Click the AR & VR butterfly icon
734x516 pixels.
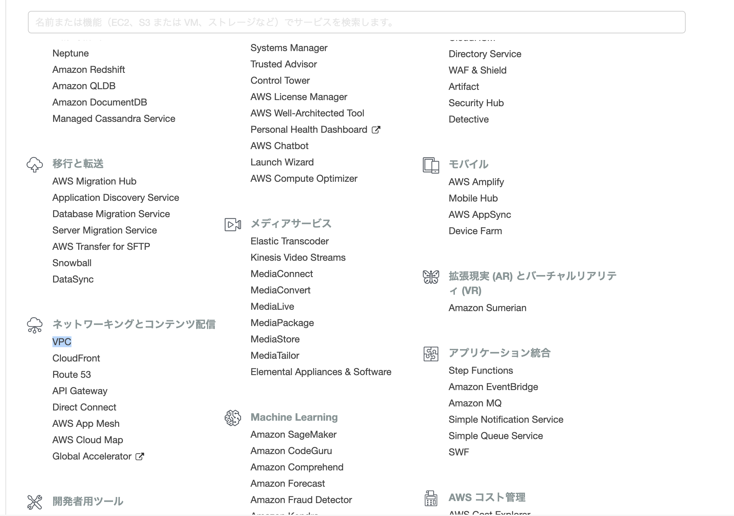coord(431,277)
